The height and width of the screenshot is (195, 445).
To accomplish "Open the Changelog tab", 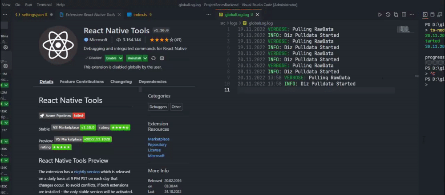I will [121, 82].
